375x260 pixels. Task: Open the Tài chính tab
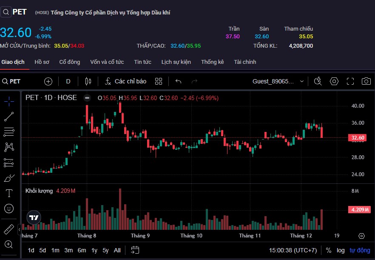point(245,62)
